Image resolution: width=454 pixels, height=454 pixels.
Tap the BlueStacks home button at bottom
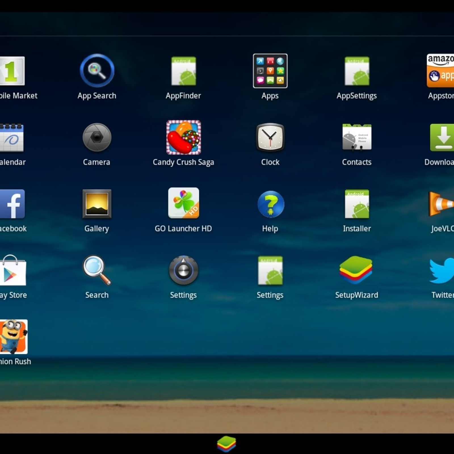tap(226, 444)
